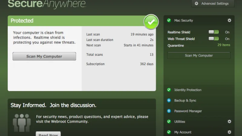Select the Mac Security section

click(x=184, y=21)
